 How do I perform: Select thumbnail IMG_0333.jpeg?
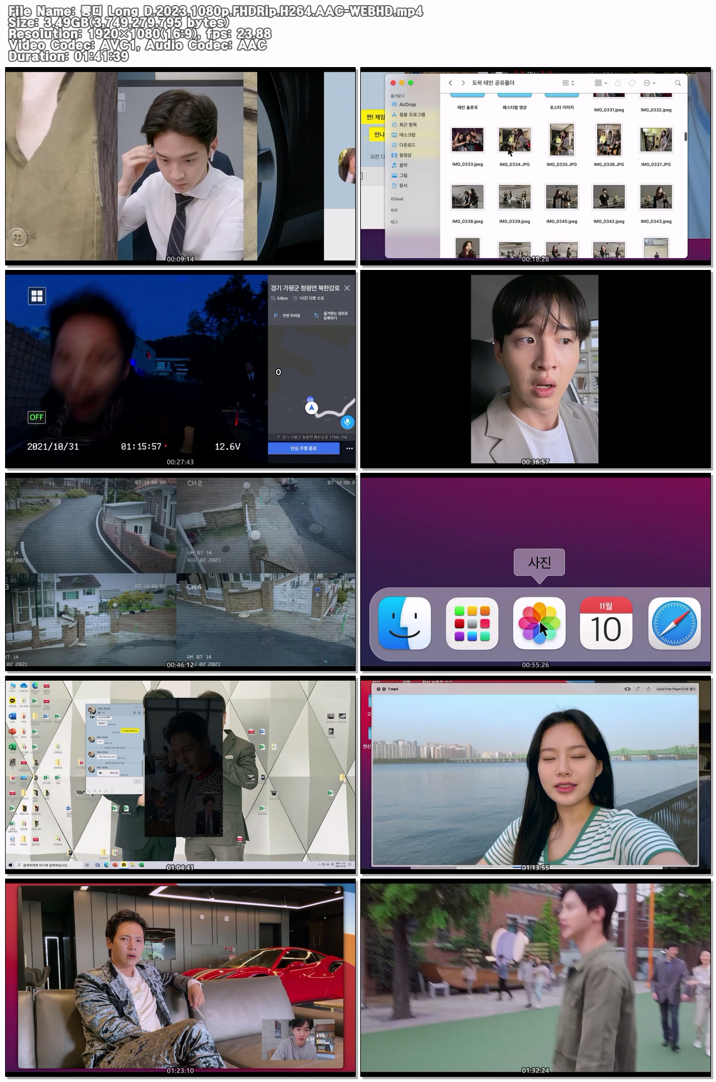(x=467, y=140)
